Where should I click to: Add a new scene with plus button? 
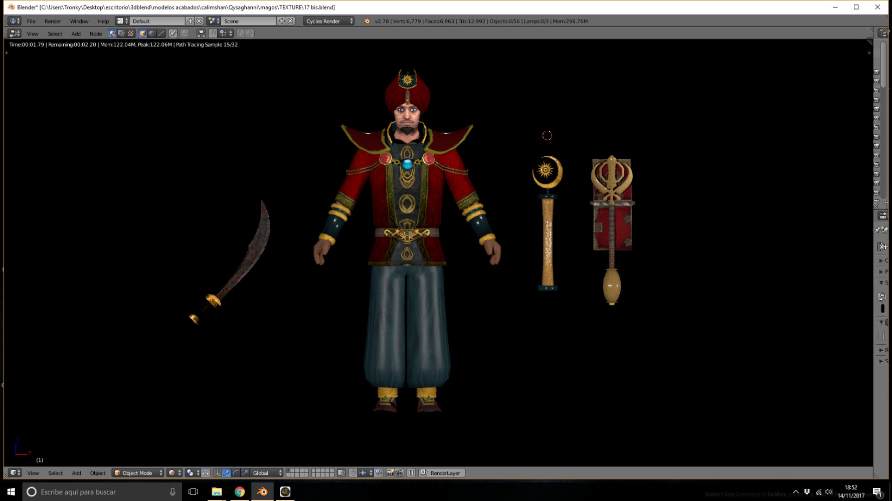(x=282, y=21)
